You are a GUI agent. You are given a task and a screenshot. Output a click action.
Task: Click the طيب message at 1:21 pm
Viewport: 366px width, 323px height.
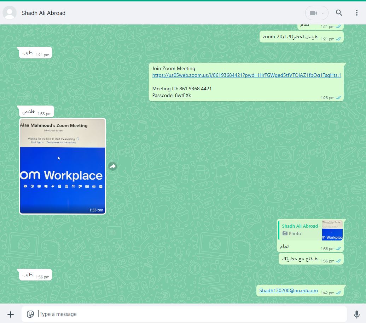35,53
